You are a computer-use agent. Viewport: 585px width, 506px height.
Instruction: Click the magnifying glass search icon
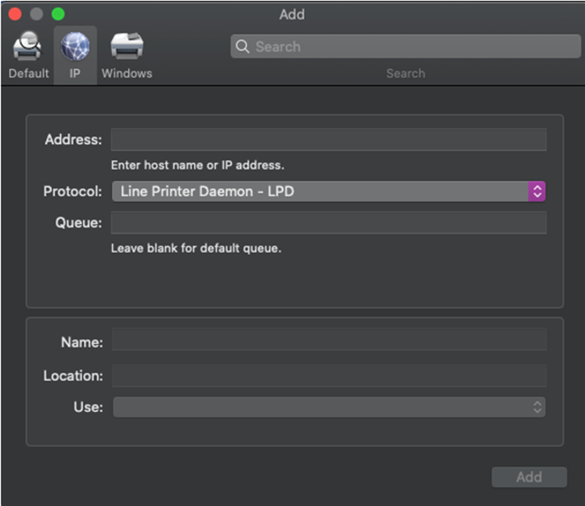coord(242,47)
